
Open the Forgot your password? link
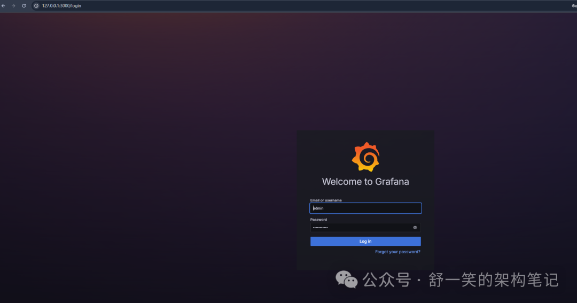tap(397, 252)
